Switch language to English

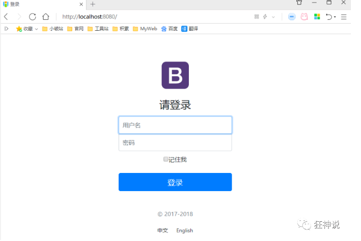(x=185, y=230)
